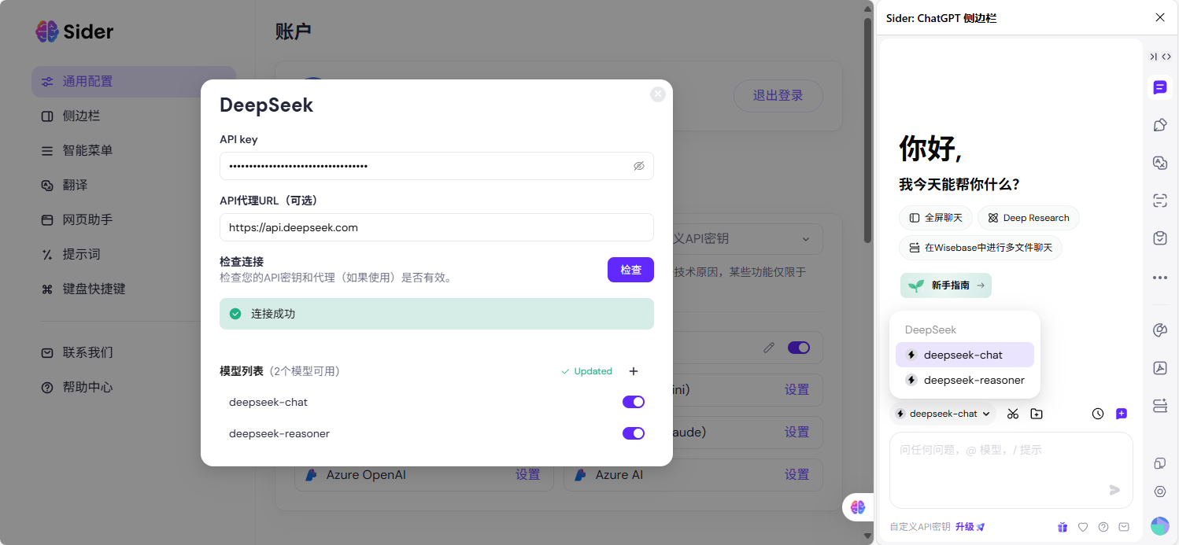This screenshot has height=545, width=1179.
Task: Open the Wisebase add icon in right rail
Action: click(x=1159, y=406)
